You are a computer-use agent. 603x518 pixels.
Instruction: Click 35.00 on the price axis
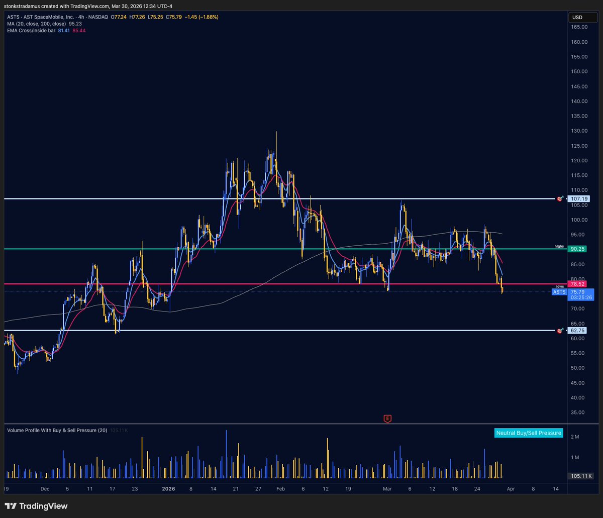point(578,412)
